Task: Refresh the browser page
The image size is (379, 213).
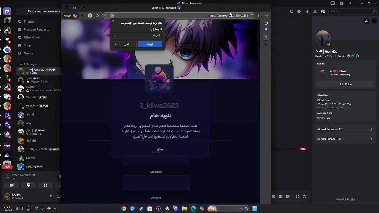Action: pyautogui.click(x=260, y=15)
